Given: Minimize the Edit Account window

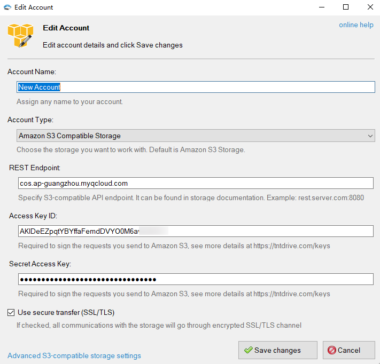Looking at the screenshot, I should [321, 7].
